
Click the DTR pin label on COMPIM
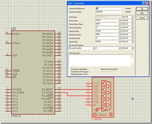click(96, 102)
